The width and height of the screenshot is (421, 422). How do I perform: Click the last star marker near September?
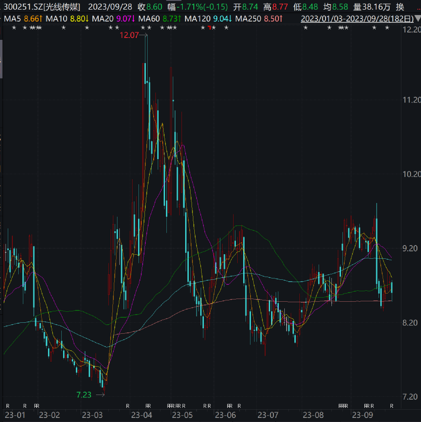click(x=387, y=27)
